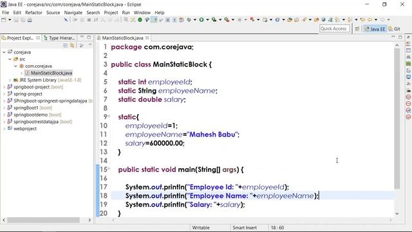Screen dimensions: 412x232
Task: Click the blue info circle toolbar icon
Action: coord(277,20)
